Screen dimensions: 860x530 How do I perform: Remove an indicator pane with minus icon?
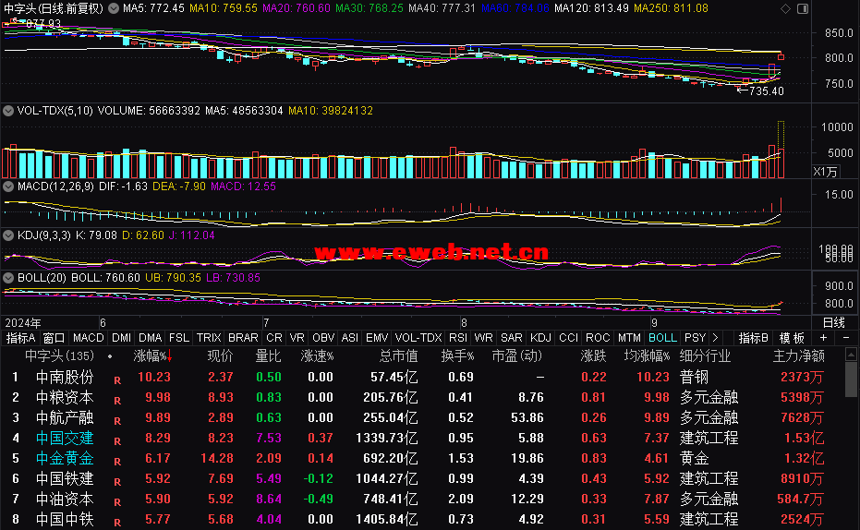pyautogui.click(x=846, y=338)
